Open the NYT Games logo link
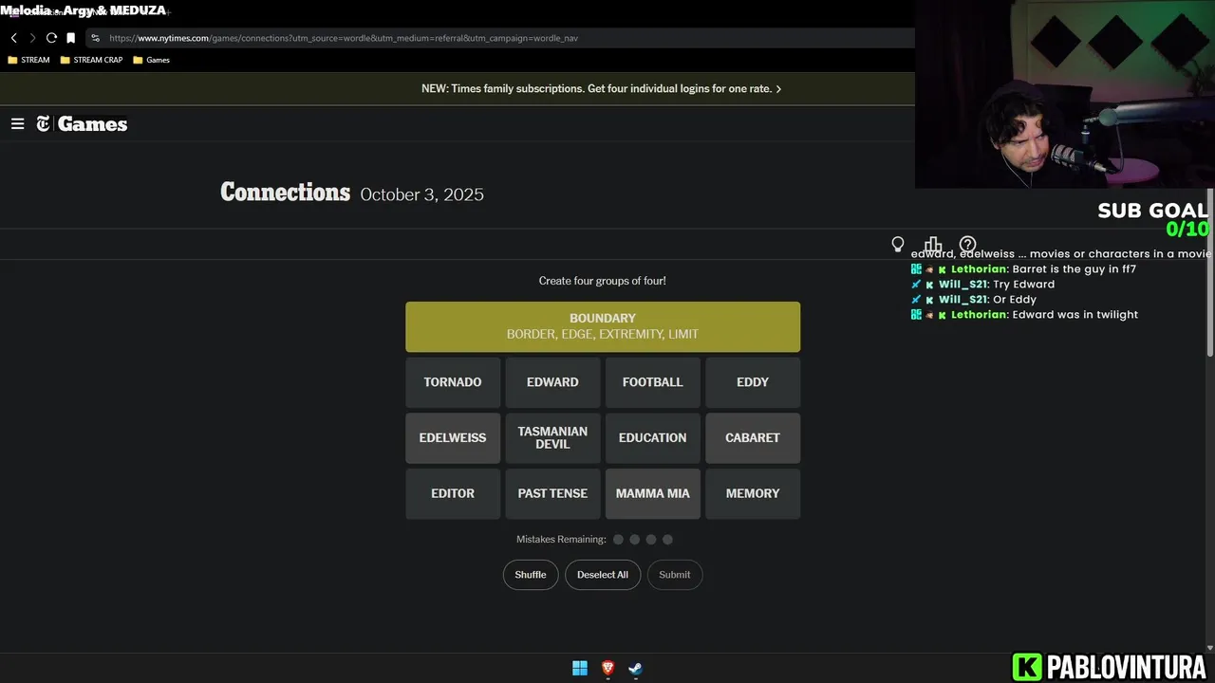The image size is (1215, 683). (82, 124)
